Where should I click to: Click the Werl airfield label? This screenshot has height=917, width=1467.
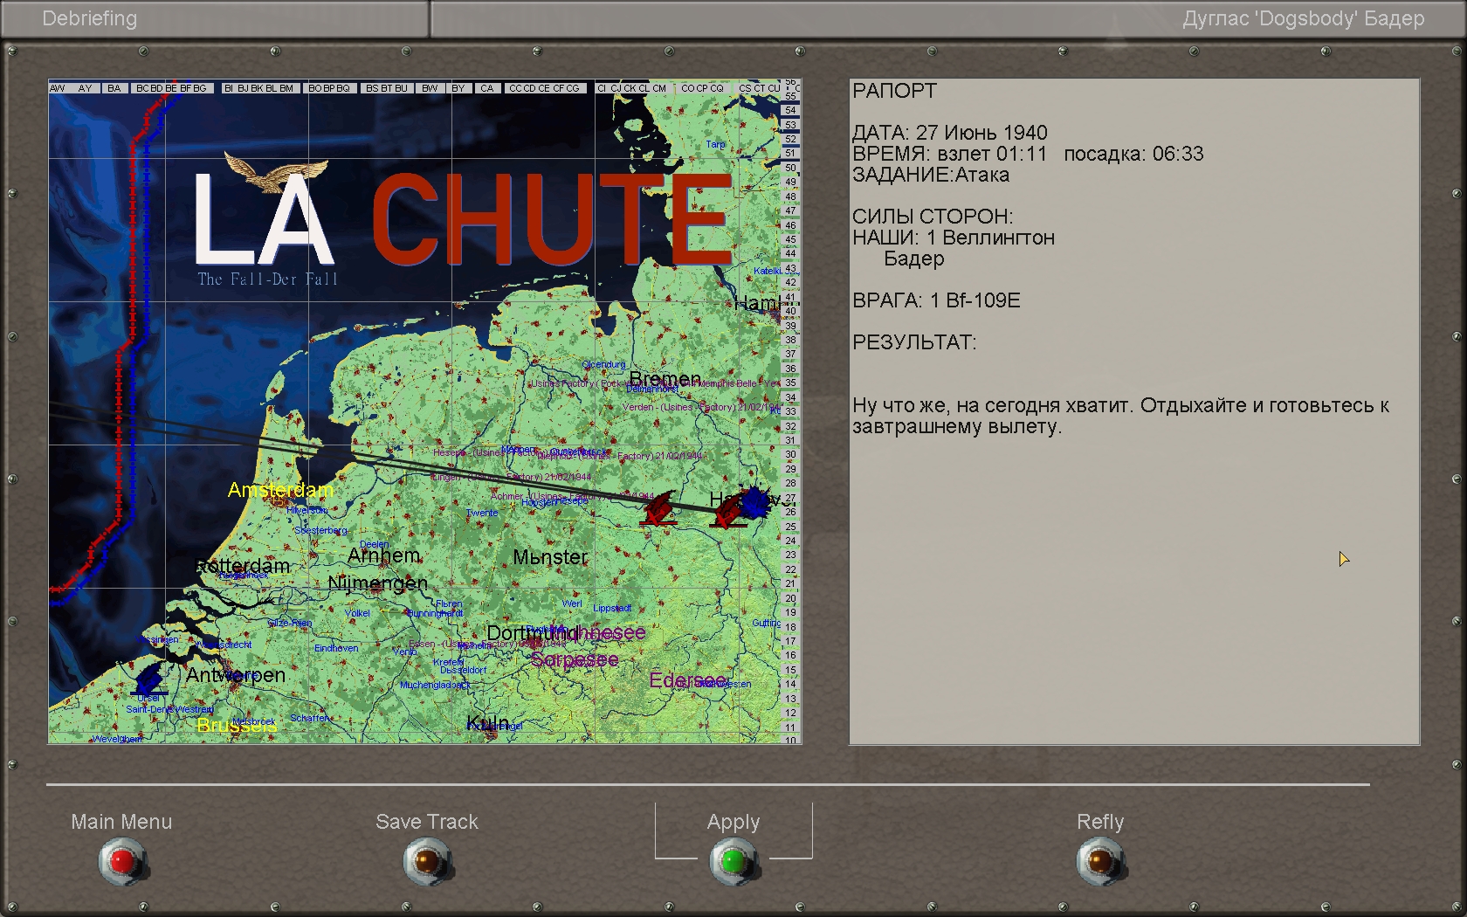click(x=572, y=603)
